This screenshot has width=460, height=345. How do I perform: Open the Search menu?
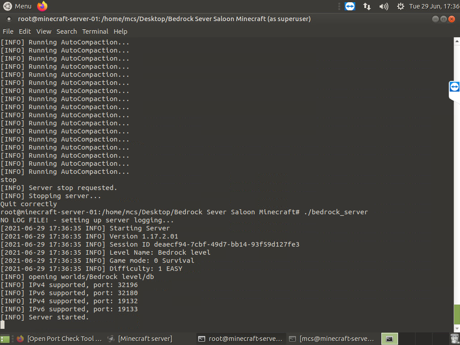[x=66, y=31]
